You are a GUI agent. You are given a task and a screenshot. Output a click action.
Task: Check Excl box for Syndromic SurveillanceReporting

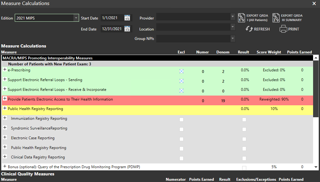click(x=181, y=129)
